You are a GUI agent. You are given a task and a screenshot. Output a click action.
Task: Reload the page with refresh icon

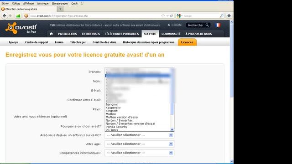pos(172,16)
